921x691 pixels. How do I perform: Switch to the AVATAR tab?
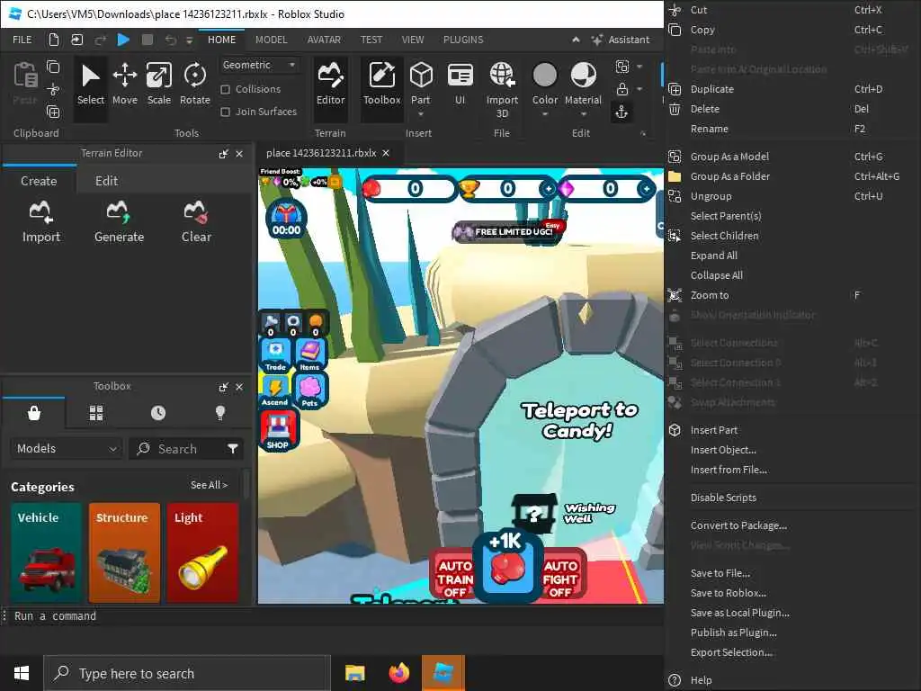[324, 40]
